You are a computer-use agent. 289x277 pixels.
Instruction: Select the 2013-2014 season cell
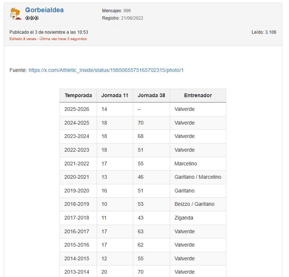77,272
